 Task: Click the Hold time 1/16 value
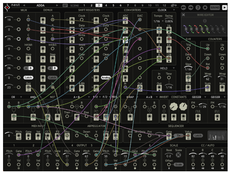pyautogui.click(x=169, y=88)
